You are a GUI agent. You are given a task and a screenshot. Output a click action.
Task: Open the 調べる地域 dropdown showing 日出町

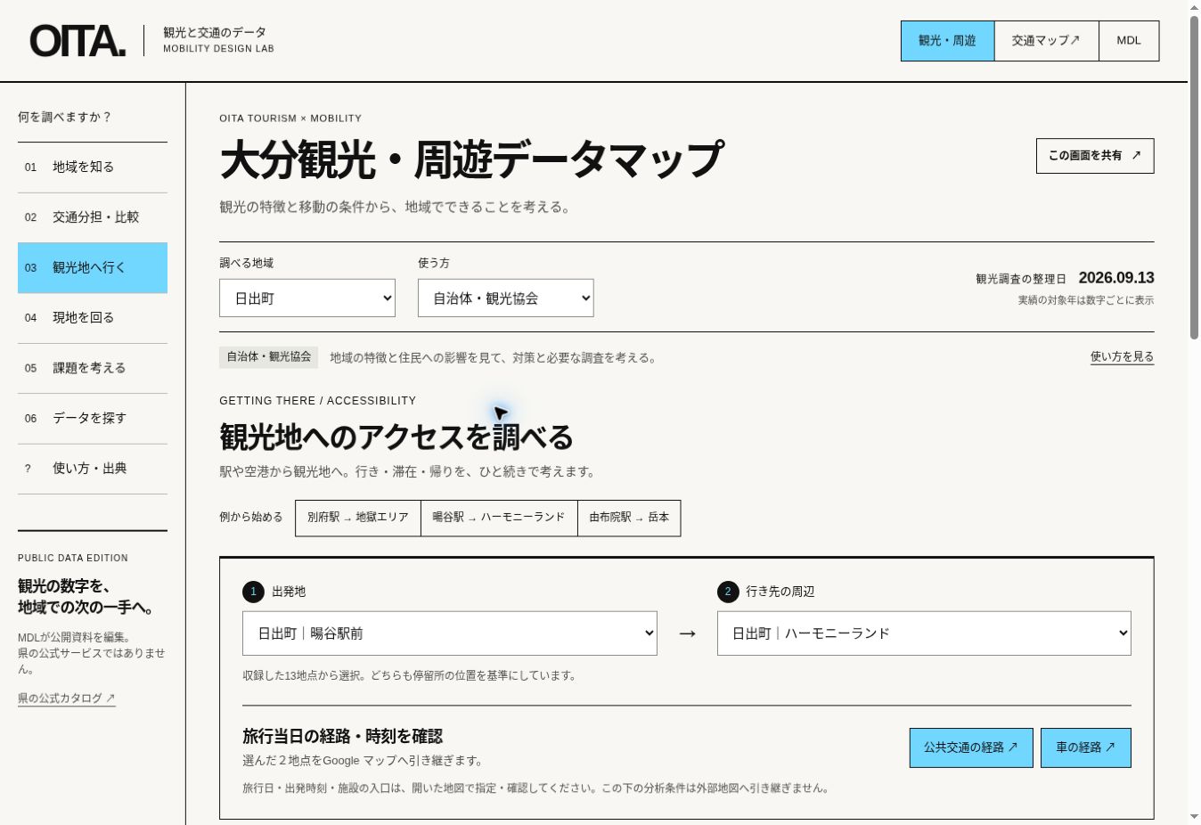coord(307,298)
